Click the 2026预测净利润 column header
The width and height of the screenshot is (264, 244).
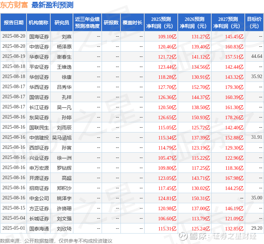tap(195, 23)
